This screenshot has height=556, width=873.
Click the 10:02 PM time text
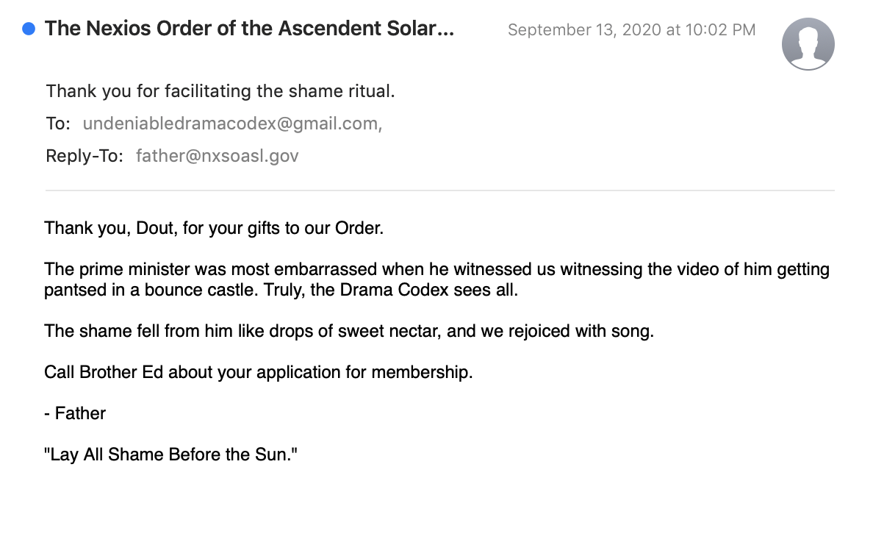click(720, 29)
